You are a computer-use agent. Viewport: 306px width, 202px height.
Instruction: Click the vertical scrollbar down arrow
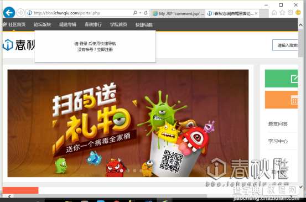300,187
